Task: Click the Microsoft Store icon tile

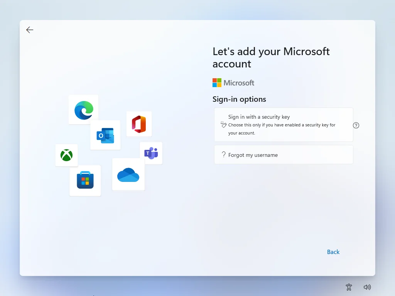Action: pos(85,180)
